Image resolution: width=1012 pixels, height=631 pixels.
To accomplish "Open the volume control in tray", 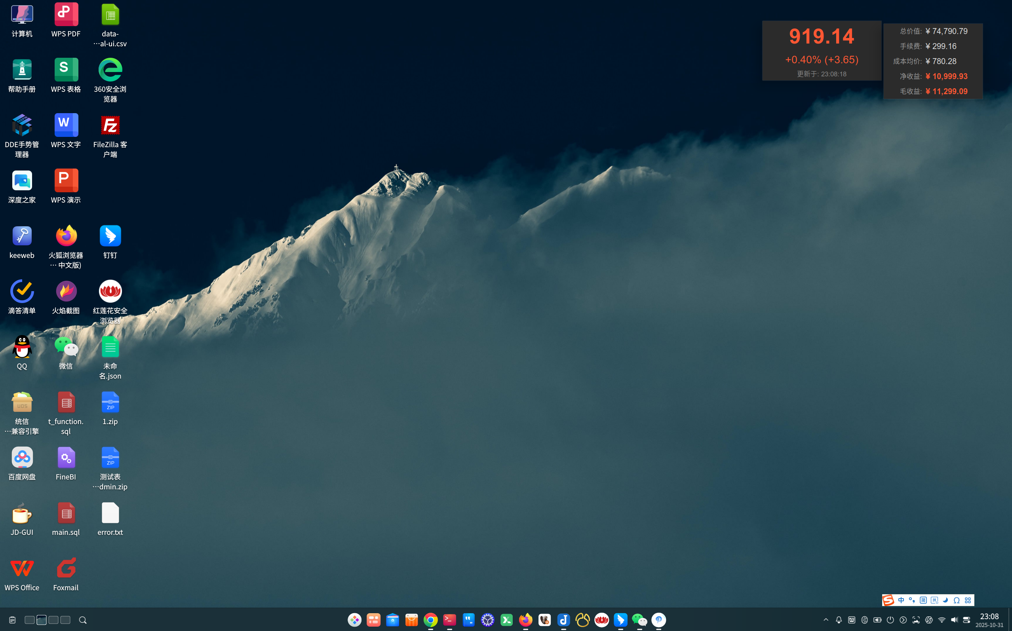I will point(954,620).
